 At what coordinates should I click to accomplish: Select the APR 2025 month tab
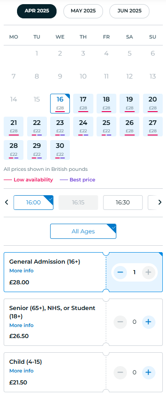[37, 11]
